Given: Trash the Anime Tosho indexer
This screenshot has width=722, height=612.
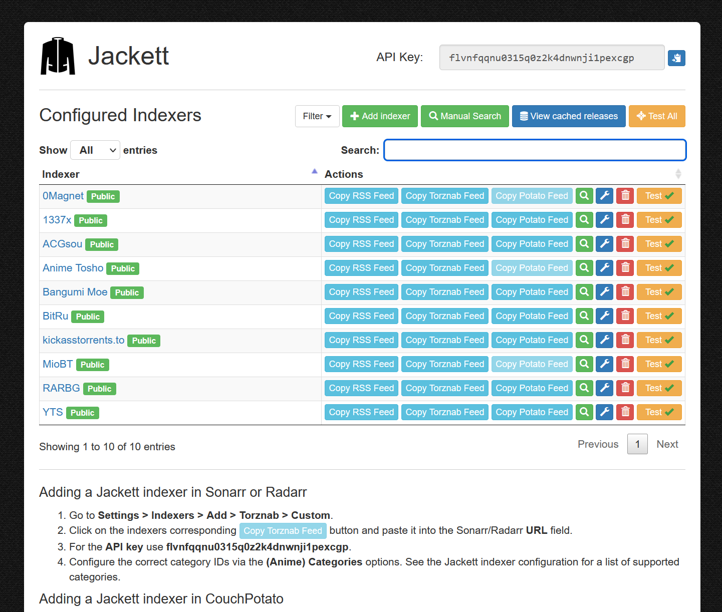Looking at the screenshot, I should [x=625, y=268].
